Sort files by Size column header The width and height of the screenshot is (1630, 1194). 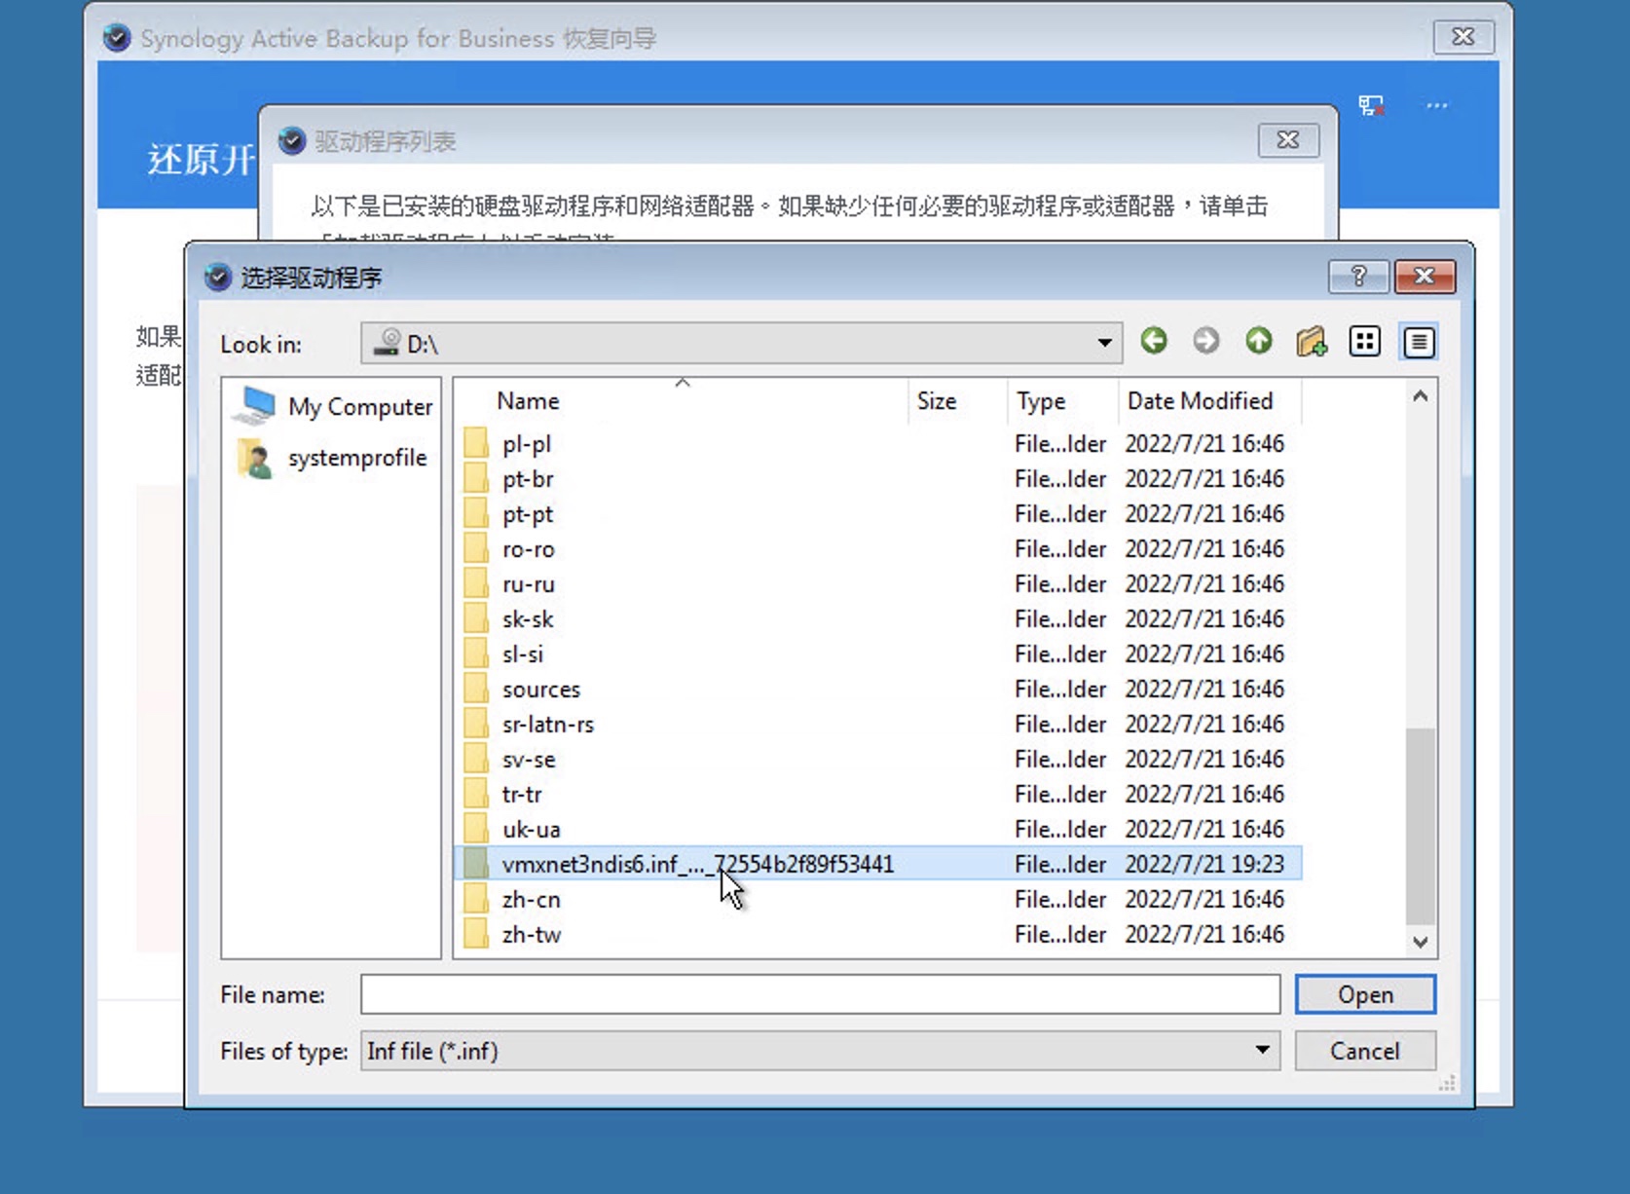coord(958,401)
